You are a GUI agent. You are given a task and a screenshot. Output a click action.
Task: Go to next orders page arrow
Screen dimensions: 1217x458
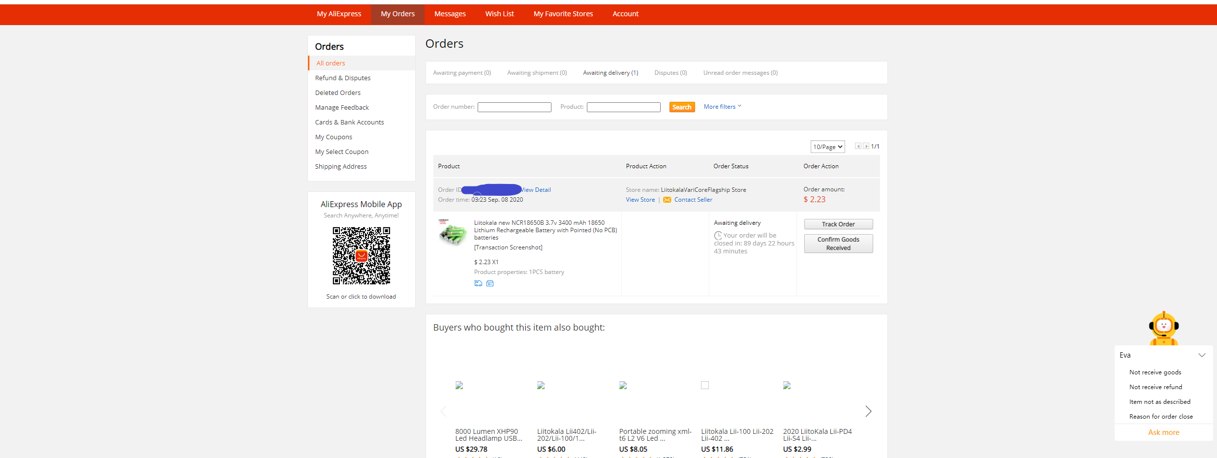tap(866, 146)
